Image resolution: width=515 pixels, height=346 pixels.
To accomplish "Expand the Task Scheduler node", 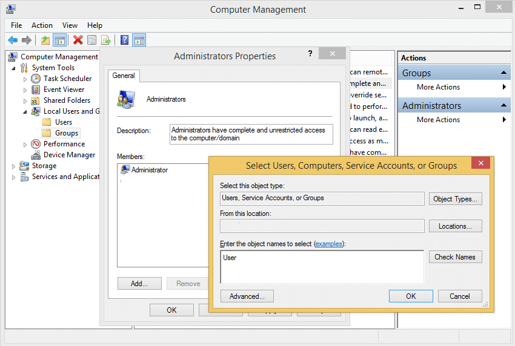I will tap(25, 79).
